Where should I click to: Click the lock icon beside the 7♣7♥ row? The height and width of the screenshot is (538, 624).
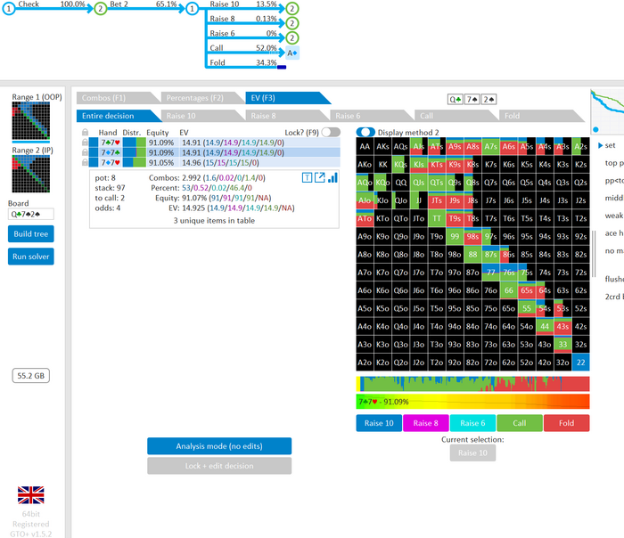86,143
